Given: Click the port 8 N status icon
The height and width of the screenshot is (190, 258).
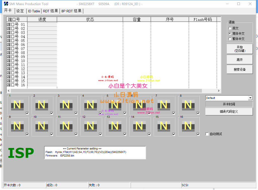Looking at the screenshot, I should click(188, 104).
